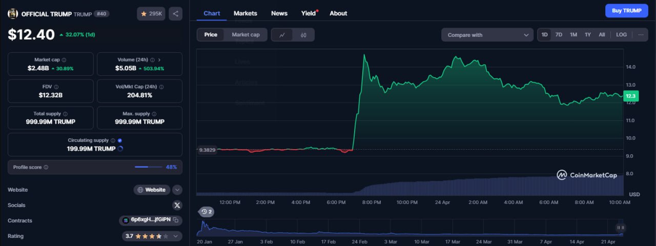Screen dimensions: 656x246
Task: Open the News tab
Action: (279, 13)
